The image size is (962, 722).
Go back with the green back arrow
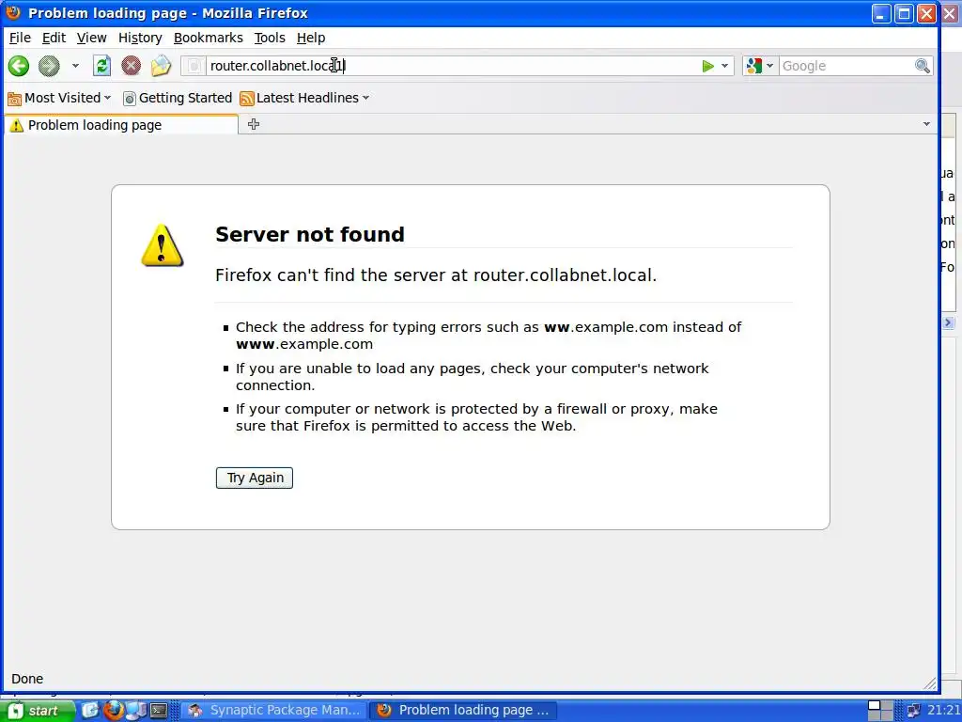[x=19, y=66]
